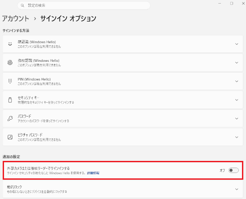
Task: Expand the PIN (Windows Hello) chevron
Action: [x=237, y=81]
